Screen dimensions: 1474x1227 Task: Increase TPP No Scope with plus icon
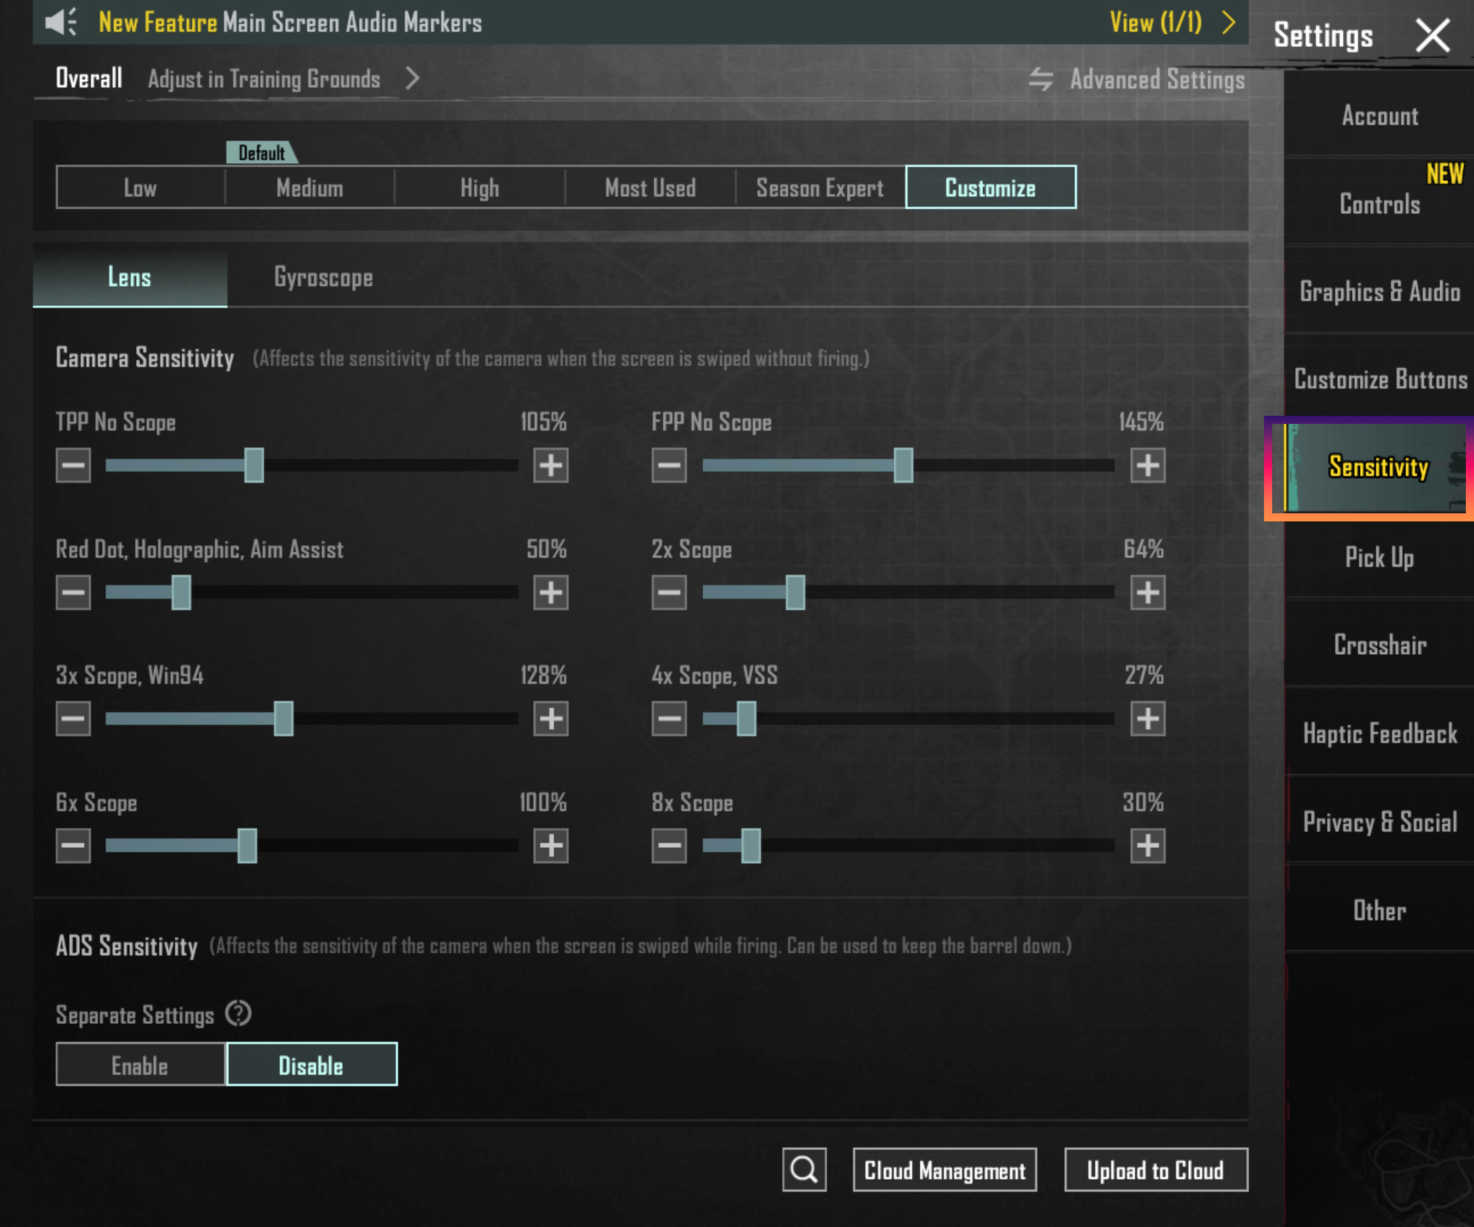tap(550, 465)
